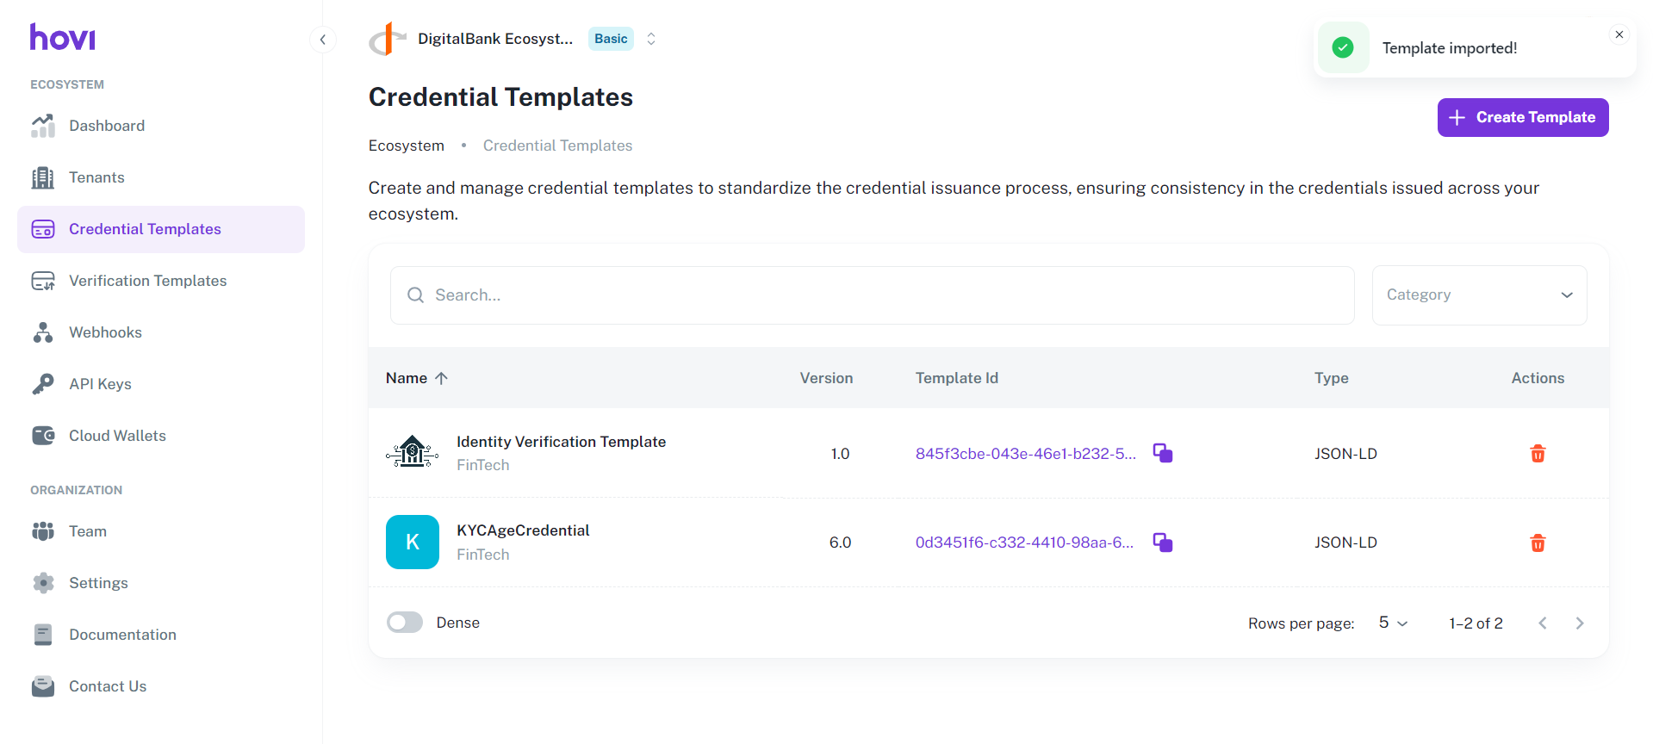The height and width of the screenshot is (744, 1653).
Task: Open Verification Templates in sidebar
Action: click(147, 281)
